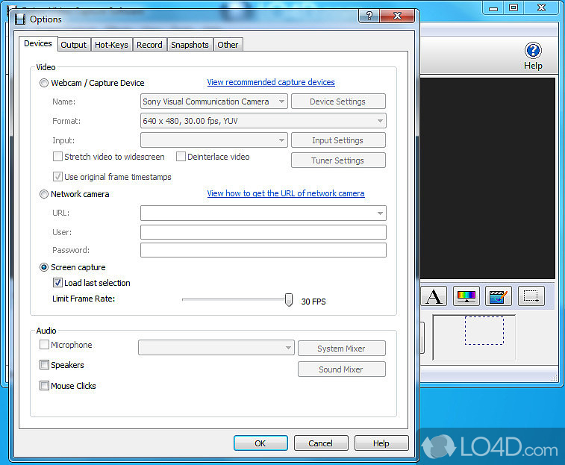Click the Input Settings button

tap(338, 140)
